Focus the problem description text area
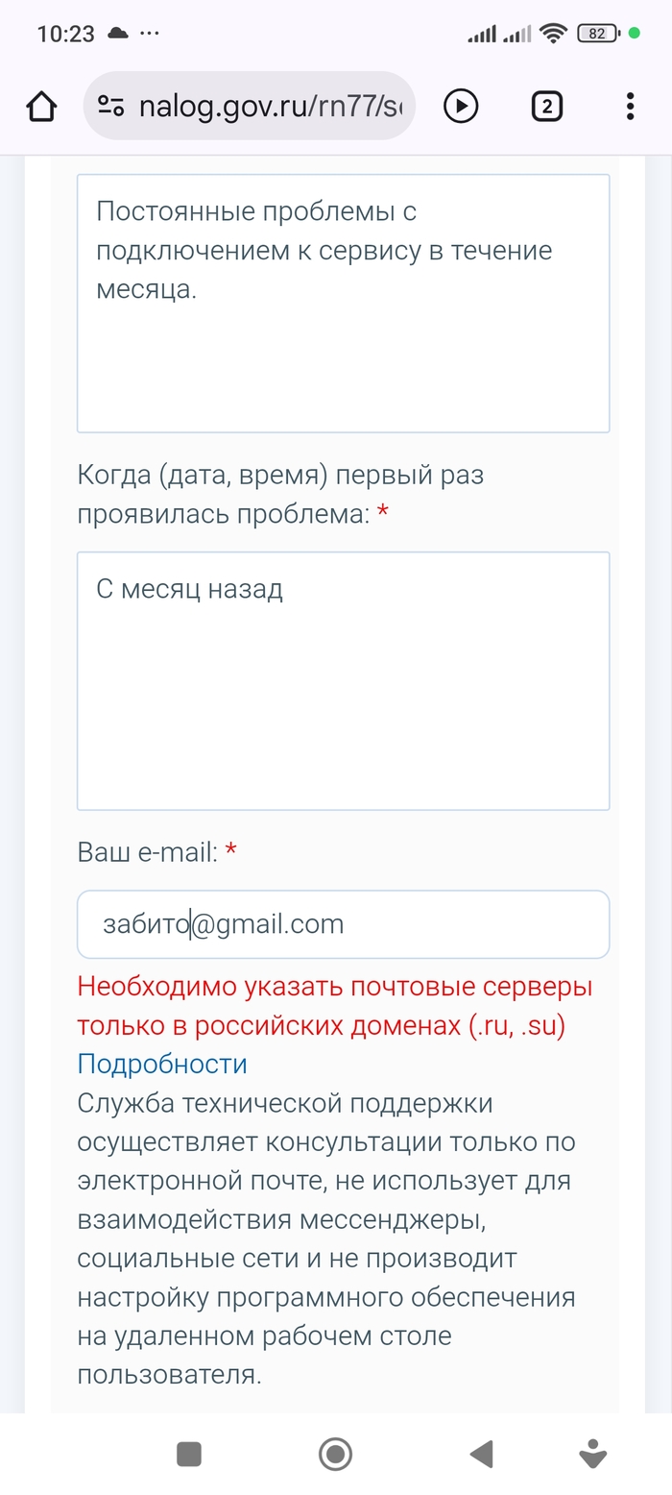Image resolution: width=672 pixels, height=1495 pixels. [x=343, y=303]
